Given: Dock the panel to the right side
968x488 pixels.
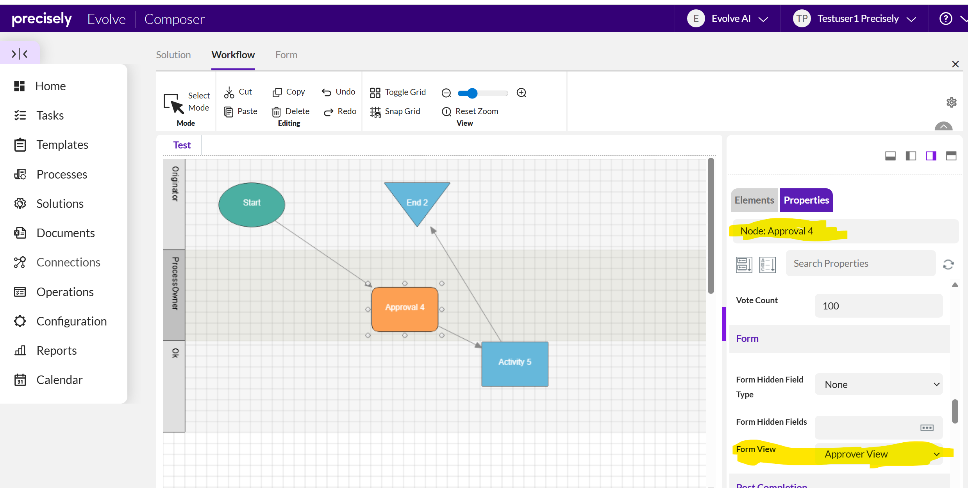Looking at the screenshot, I should 931,156.
